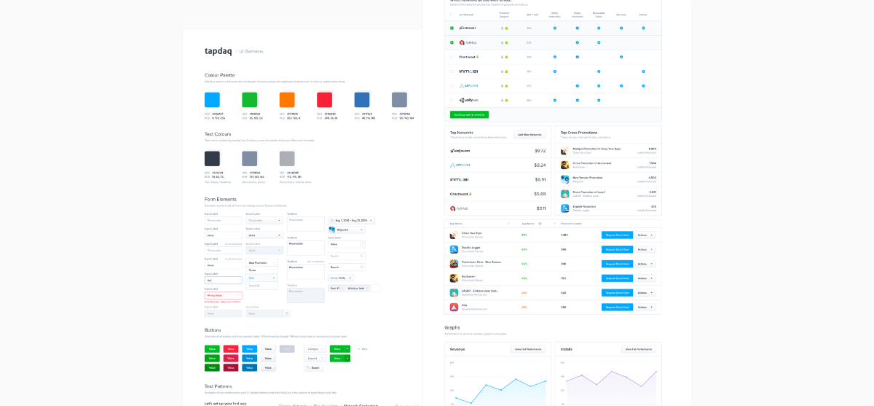The width and height of the screenshot is (874, 406).
Task: Open Actions dropdown for Close Your Eyes
Action: pyautogui.click(x=645, y=235)
